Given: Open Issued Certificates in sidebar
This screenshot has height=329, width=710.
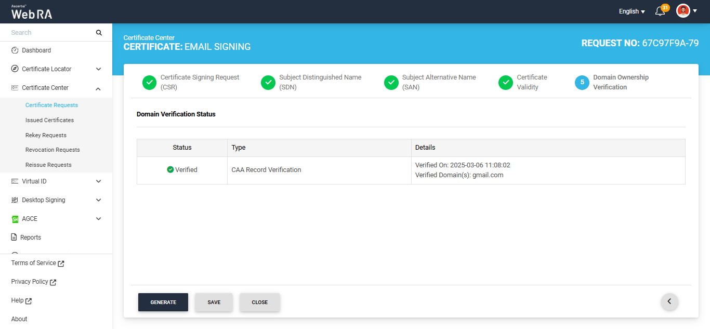Looking at the screenshot, I should [49, 120].
